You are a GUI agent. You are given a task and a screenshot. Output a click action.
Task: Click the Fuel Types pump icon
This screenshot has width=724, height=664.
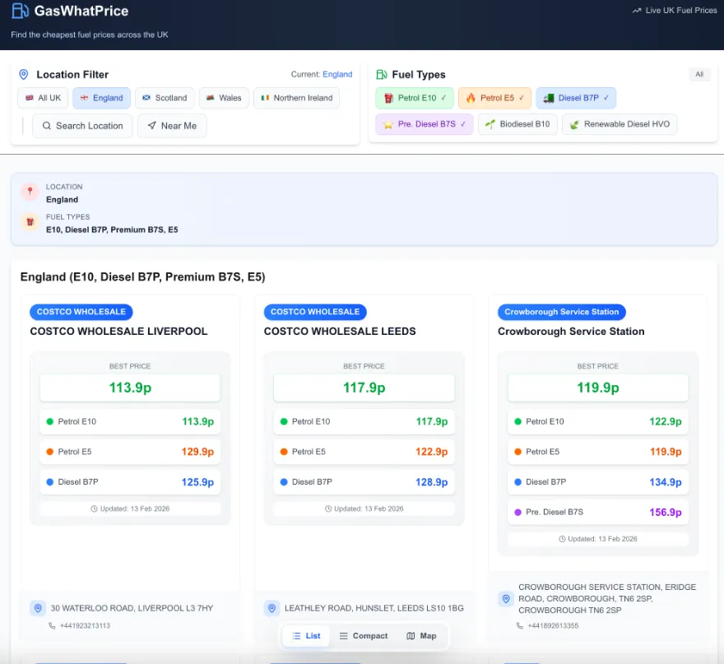(x=381, y=74)
